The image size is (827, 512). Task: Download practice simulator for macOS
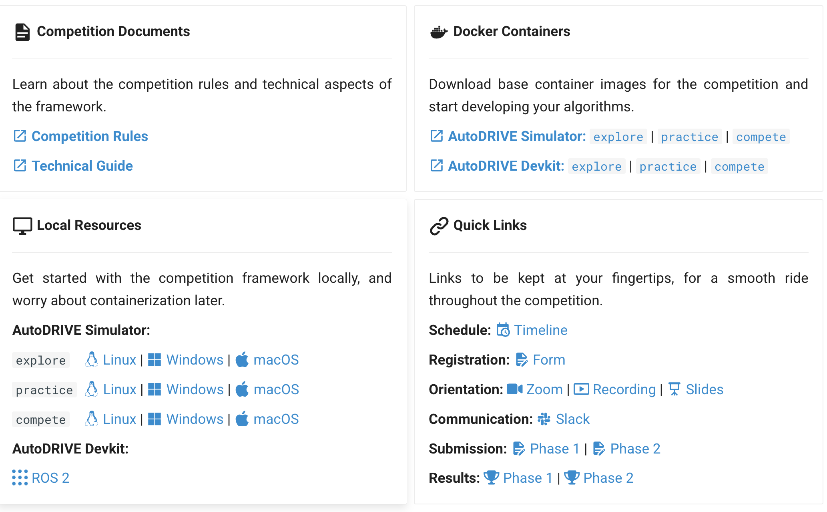click(276, 389)
